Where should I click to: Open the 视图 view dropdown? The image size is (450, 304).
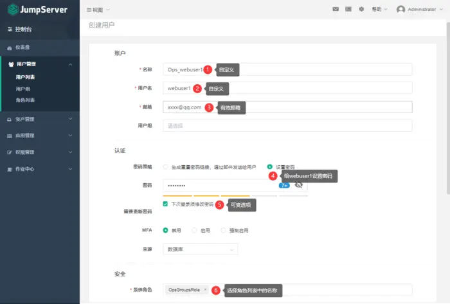[98, 10]
